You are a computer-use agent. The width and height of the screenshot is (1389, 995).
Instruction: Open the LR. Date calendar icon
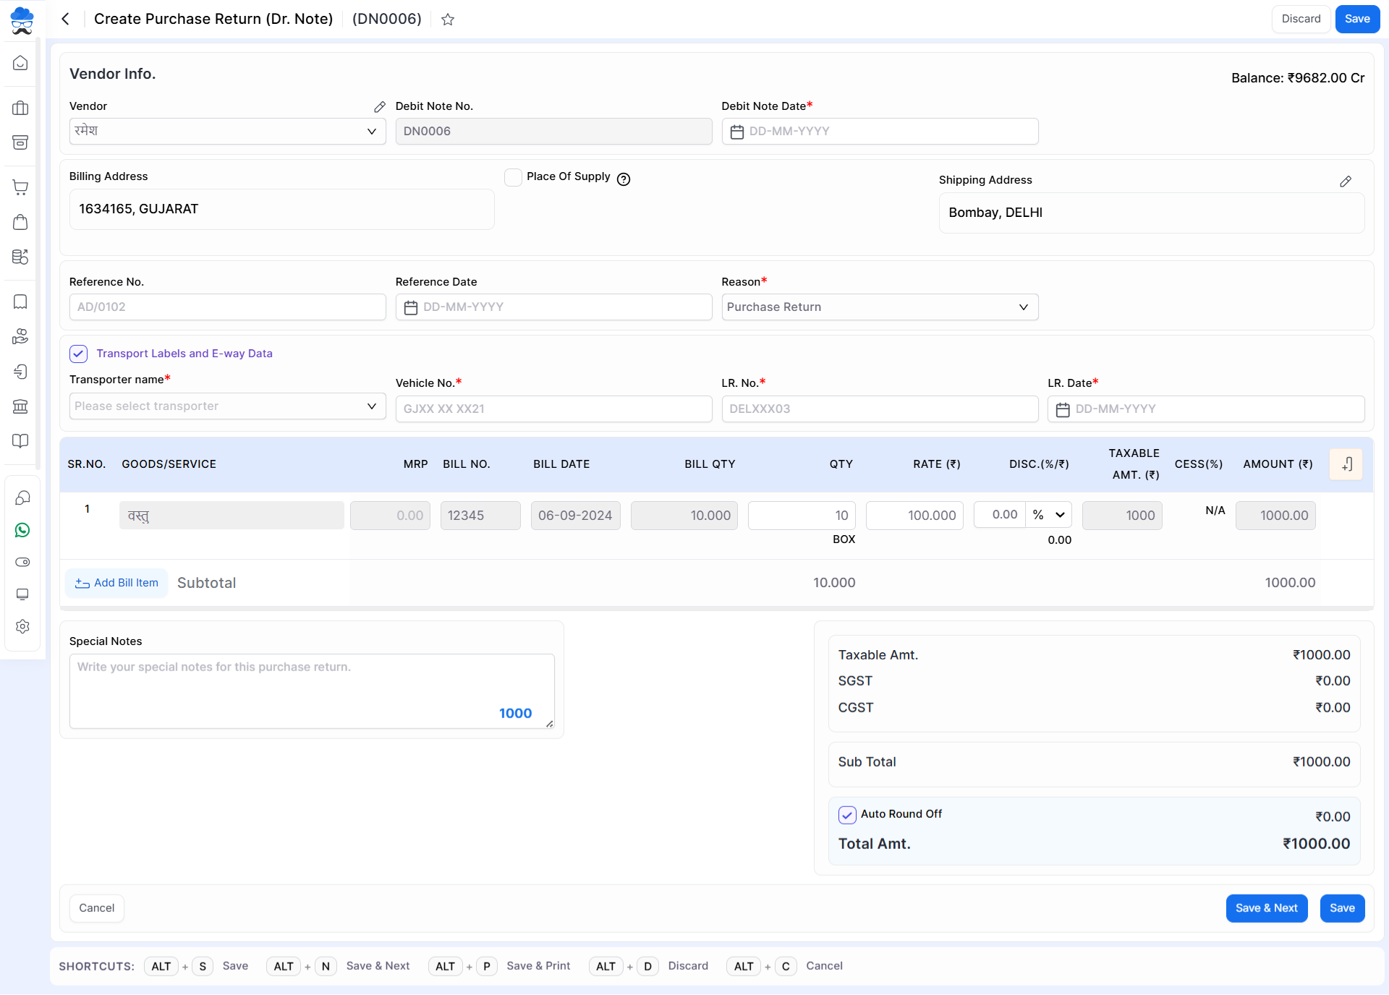point(1063,409)
